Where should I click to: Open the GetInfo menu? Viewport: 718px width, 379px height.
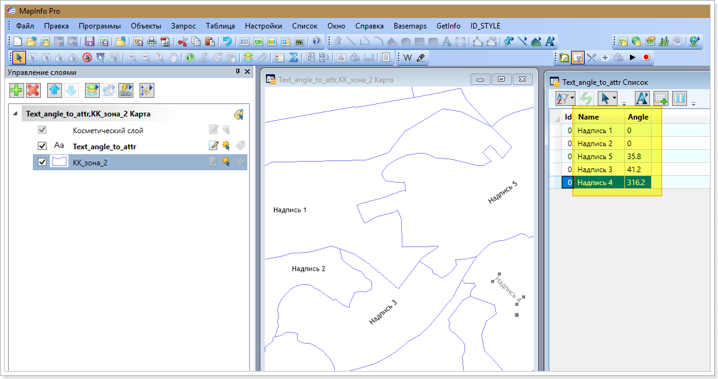pos(448,26)
